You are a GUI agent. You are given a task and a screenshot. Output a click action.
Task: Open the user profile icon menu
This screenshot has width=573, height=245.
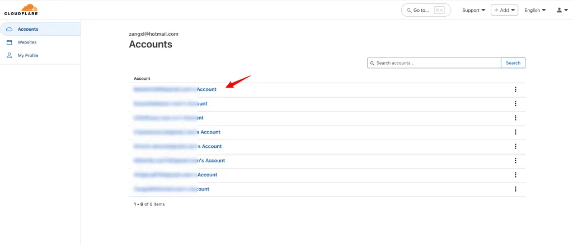(562, 10)
